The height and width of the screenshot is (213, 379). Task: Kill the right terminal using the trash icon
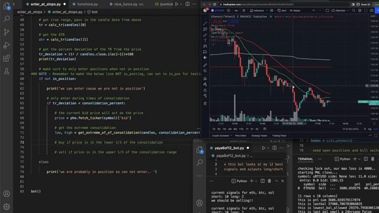372,159
